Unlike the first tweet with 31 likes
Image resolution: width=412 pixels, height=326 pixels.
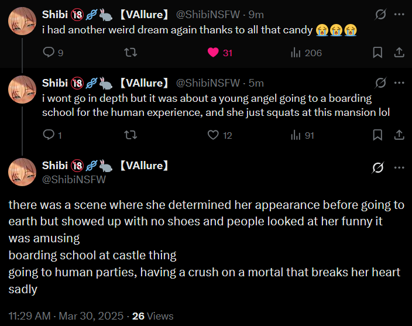[x=214, y=53]
